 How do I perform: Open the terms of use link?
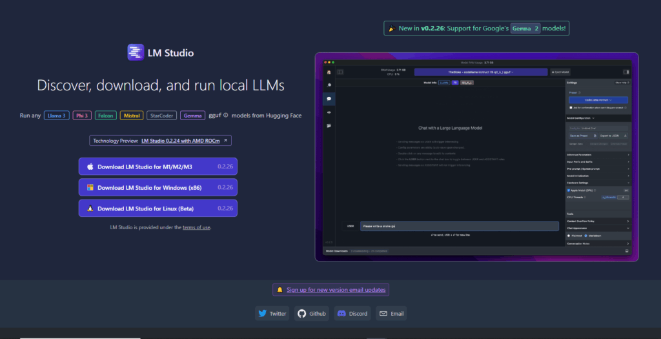point(196,227)
